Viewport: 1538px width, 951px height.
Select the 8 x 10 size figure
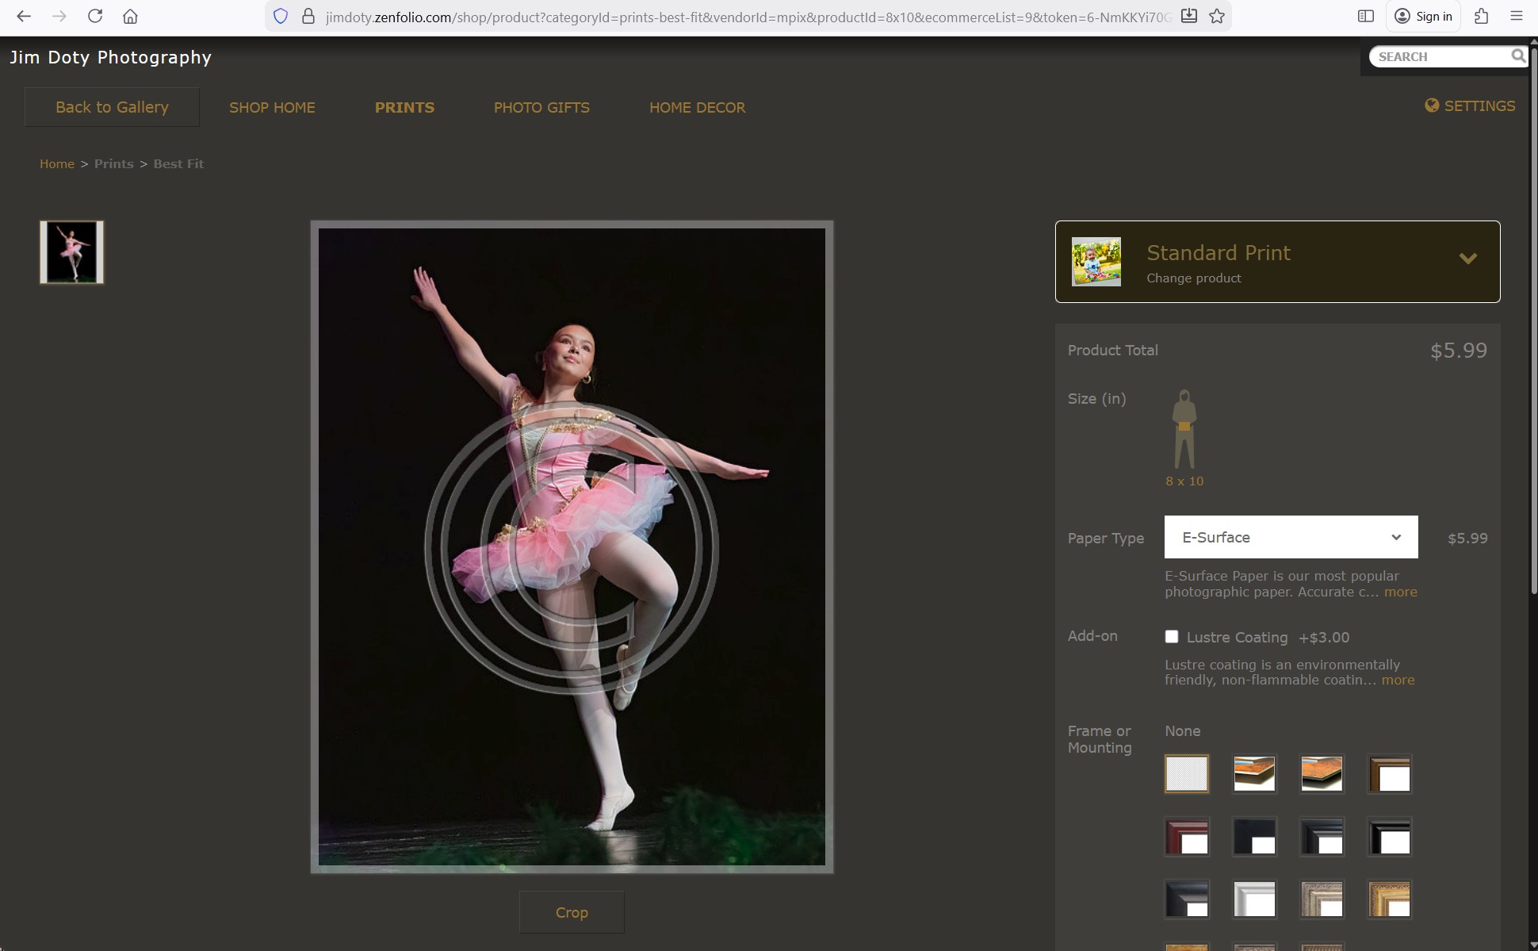coord(1184,436)
